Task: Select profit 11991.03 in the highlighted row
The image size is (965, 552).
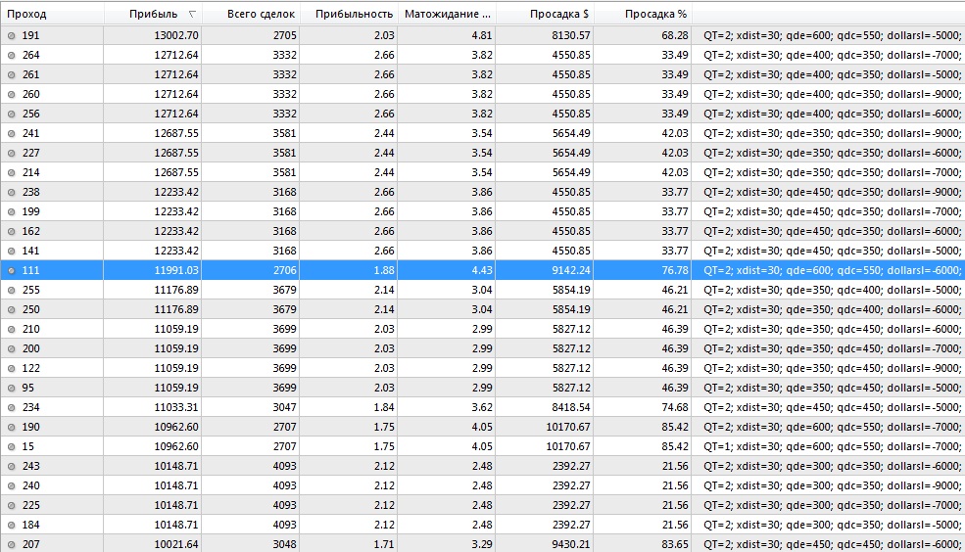Action: tap(176, 270)
